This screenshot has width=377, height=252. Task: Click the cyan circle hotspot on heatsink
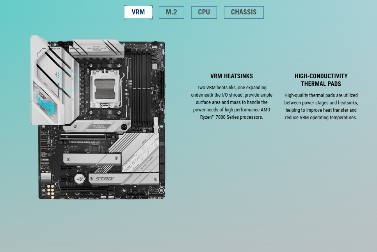68,81
